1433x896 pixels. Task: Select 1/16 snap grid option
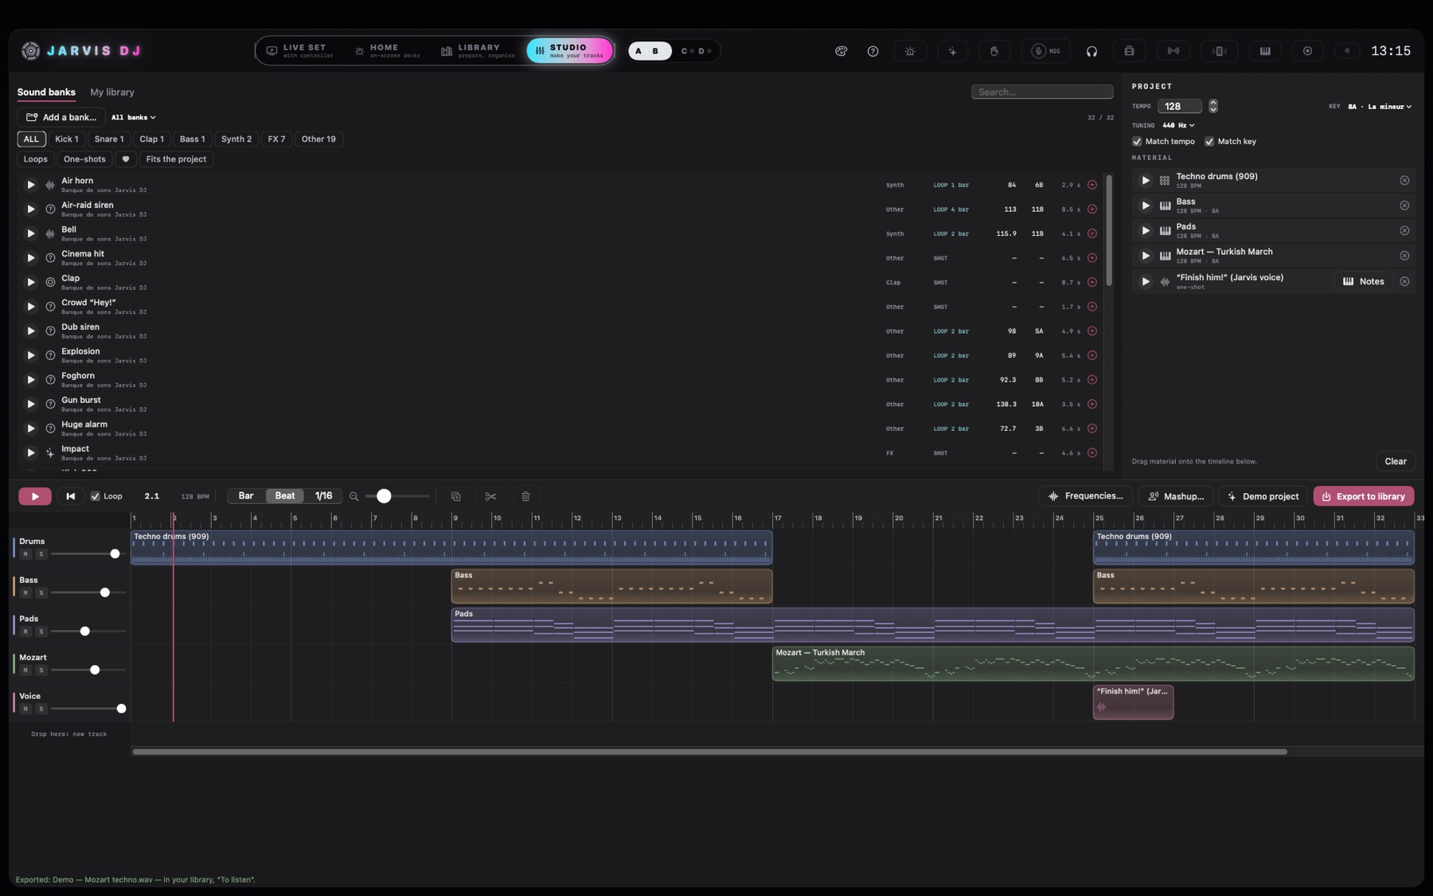[x=323, y=496]
